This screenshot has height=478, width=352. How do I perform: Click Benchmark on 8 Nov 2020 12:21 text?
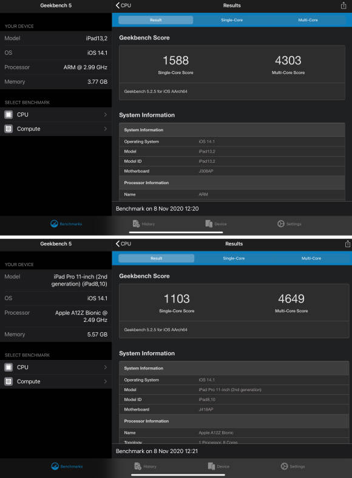pos(157,451)
